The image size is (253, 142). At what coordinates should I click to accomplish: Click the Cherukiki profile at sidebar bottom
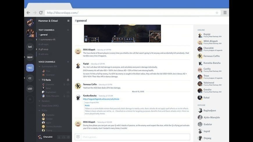click(45, 137)
